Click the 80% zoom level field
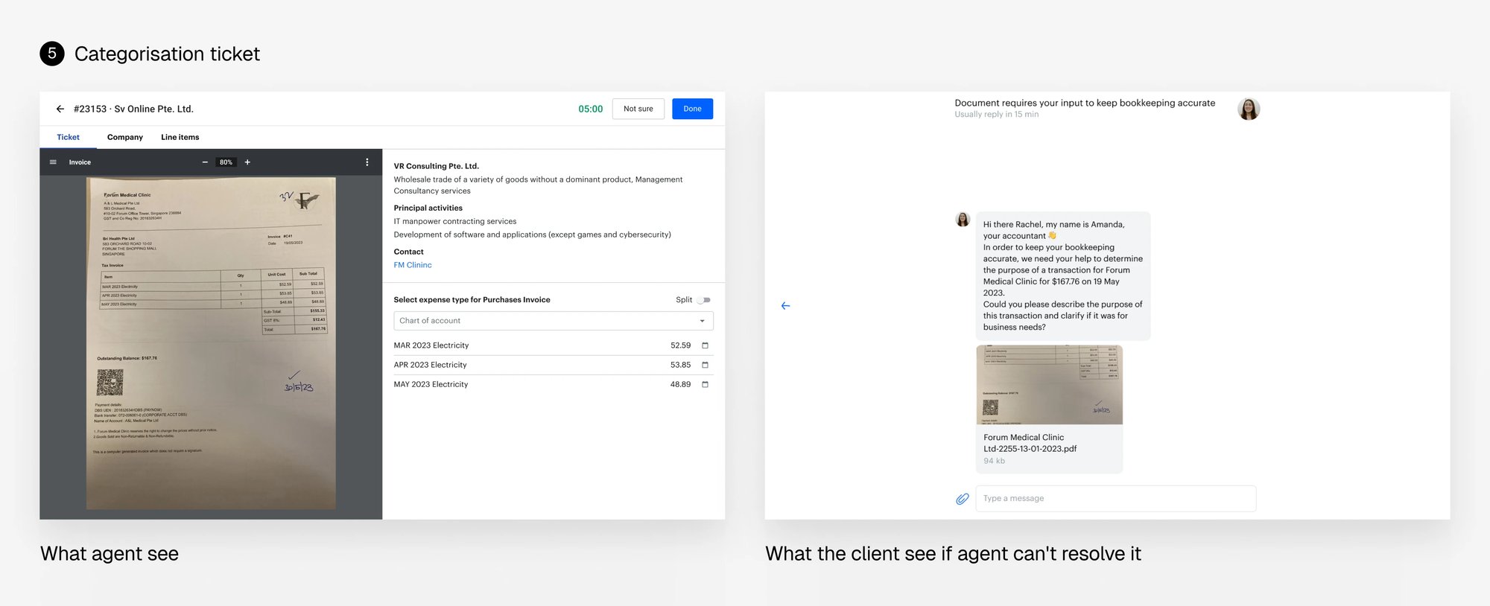Screen dimensions: 1490x606 (x=226, y=162)
